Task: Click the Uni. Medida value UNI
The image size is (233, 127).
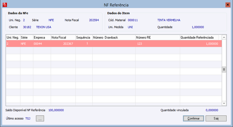Action: click(x=130, y=27)
